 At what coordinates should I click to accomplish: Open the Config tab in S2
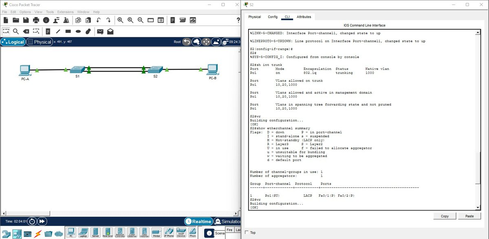[x=273, y=17]
